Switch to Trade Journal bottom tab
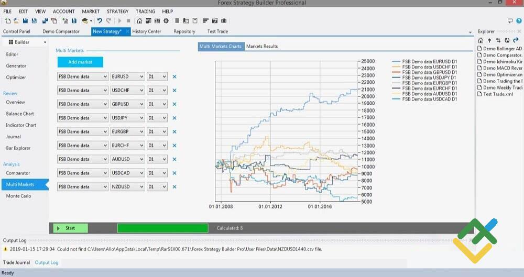Image resolution: width=524 pixels, height=277 pixels. click(16, 263)
